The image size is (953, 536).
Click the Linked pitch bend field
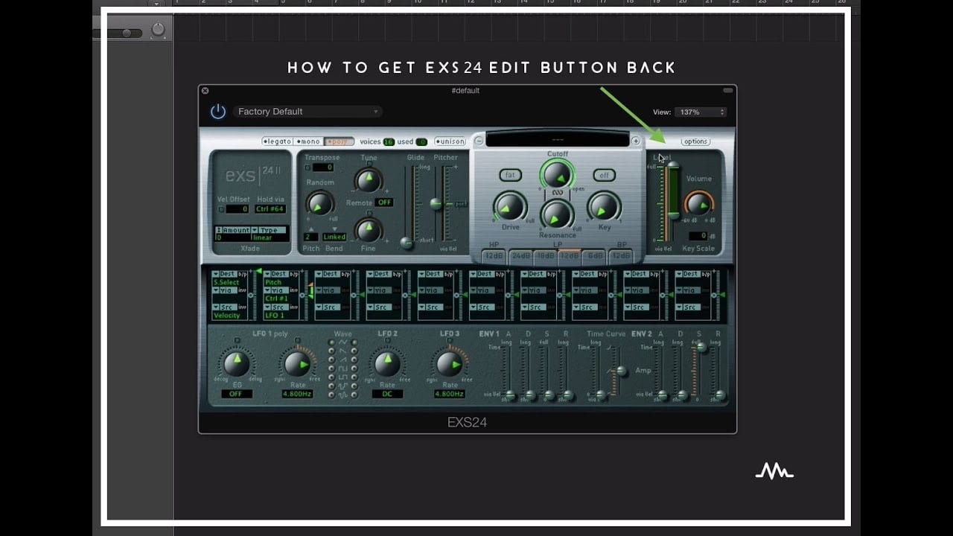(x=334, y=237)
